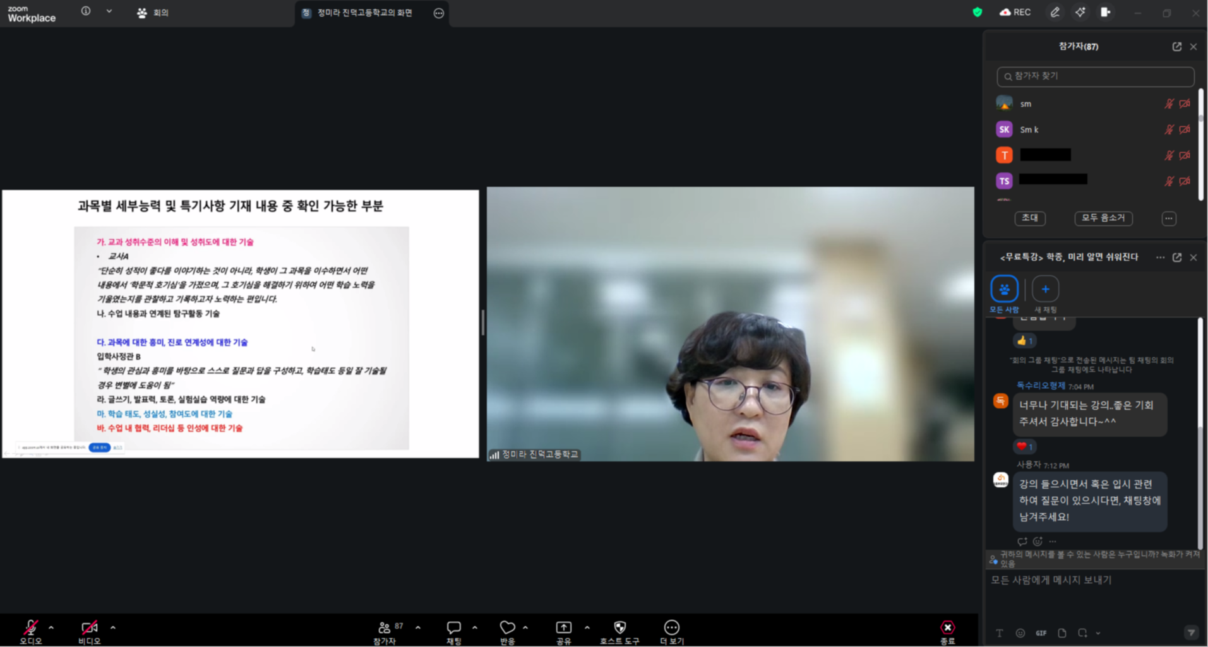This screenshot has height=647, width=1208.
Task: Start video with the 비디오 camera icon
Action: (x=89, y=627)
